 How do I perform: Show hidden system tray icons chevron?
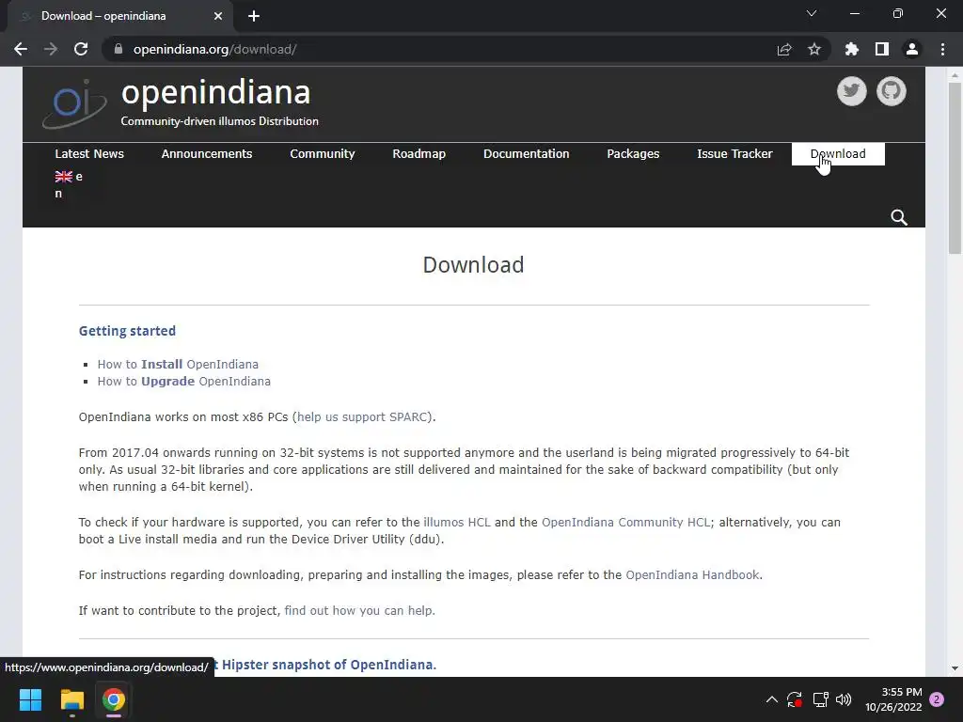(x=772, y=699)
